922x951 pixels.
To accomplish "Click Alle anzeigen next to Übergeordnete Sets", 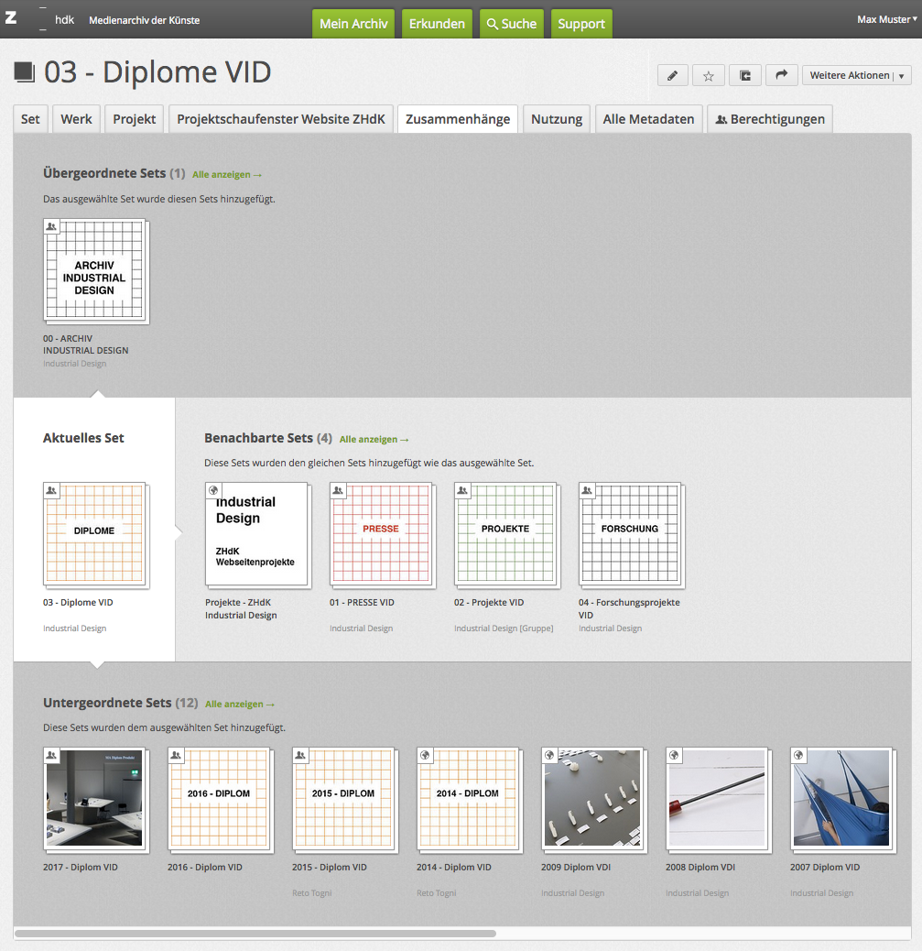I will pyautogui.click(x=227, y=174).
